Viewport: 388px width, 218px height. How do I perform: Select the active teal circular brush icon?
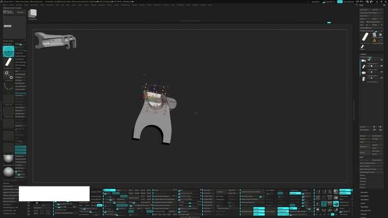8,51
